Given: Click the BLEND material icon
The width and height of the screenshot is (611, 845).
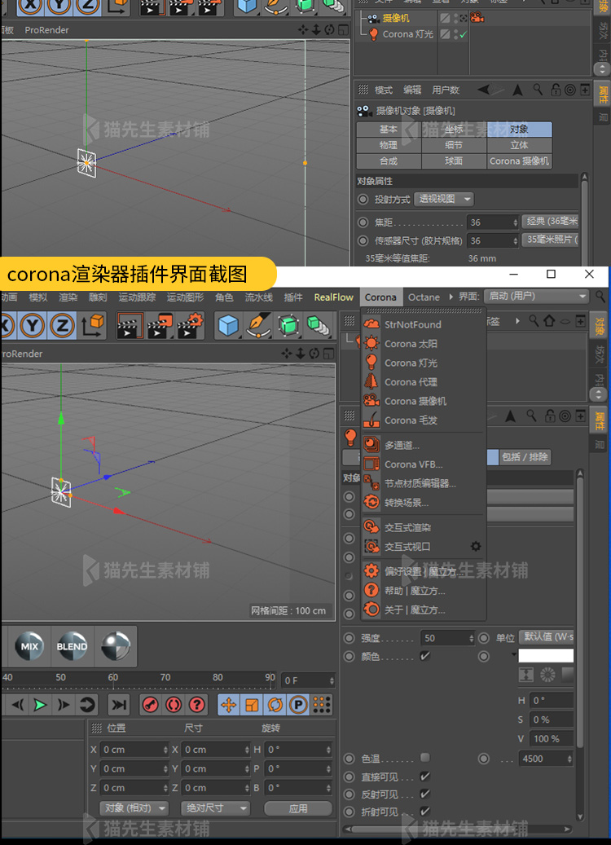Looking at the screenshot, I should click(72, 645).
